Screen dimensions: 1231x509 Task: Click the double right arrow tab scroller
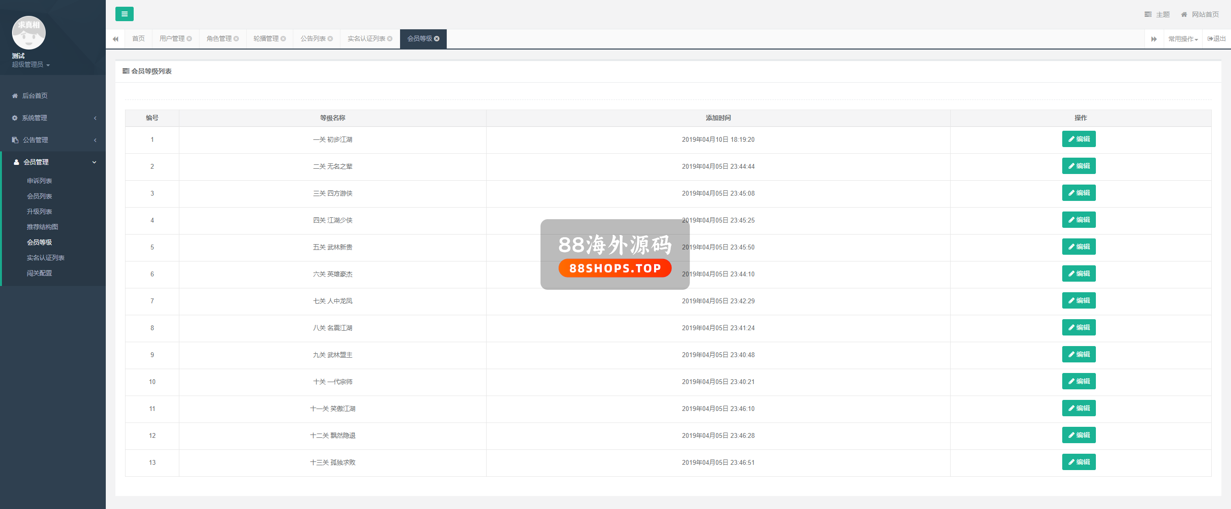1154,39
